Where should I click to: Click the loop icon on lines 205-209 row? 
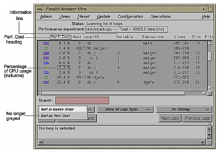[46, 58]
